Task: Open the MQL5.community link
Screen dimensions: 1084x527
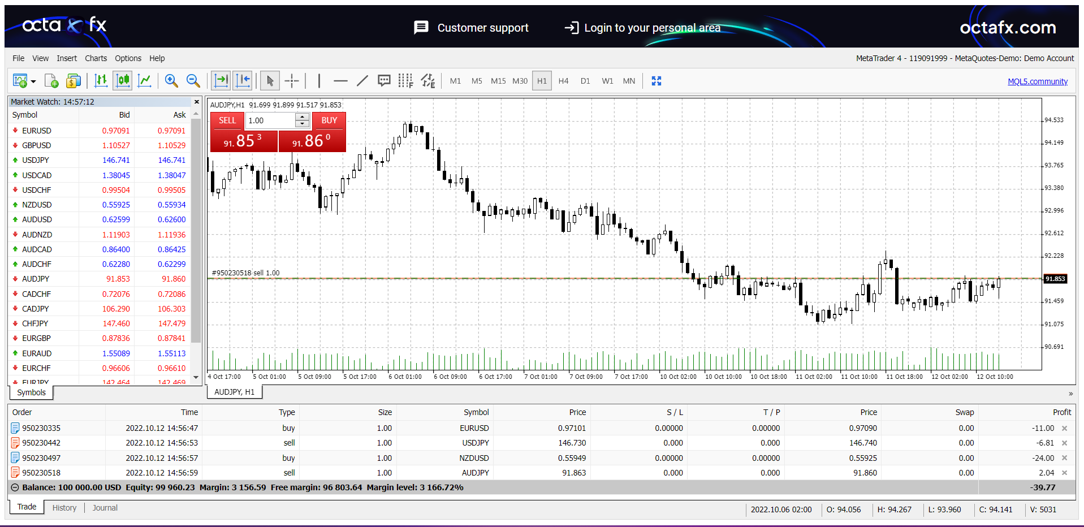Action: point(1037,81)
